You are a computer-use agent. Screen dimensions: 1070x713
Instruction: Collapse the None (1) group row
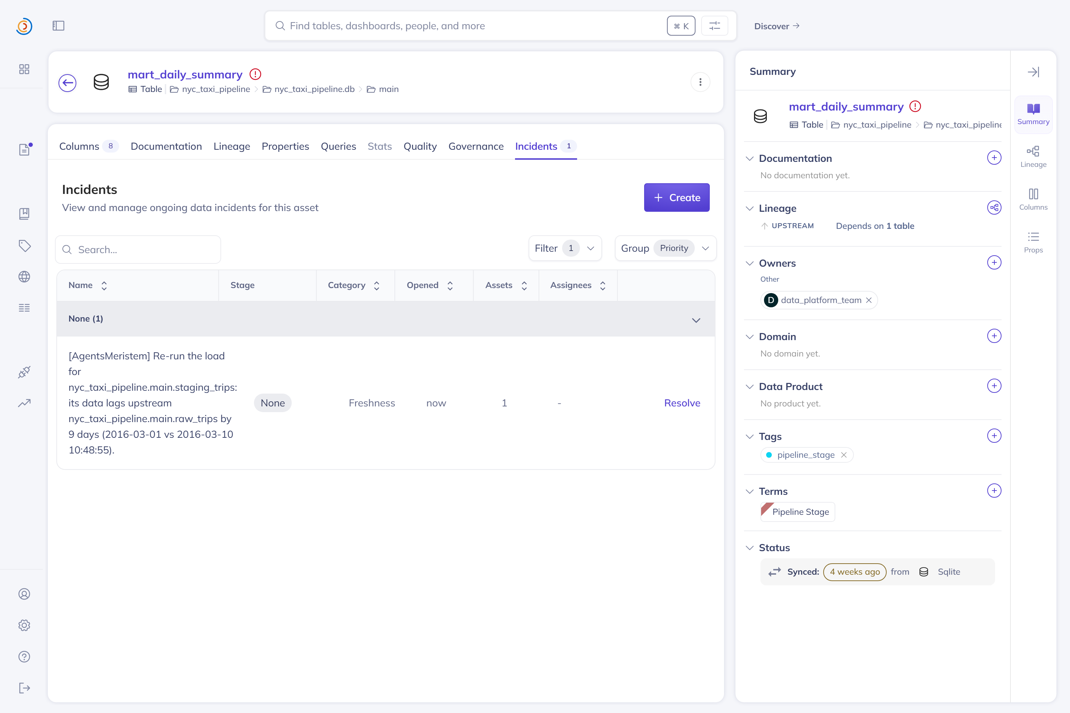(x=695, y=320)
